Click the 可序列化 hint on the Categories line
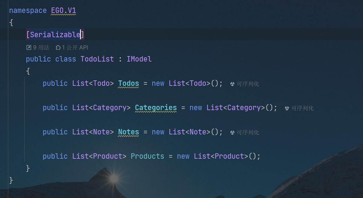Image resolution: width=363 pixels, height=198 pixels. pyautogui.click(x=302, y=108)
